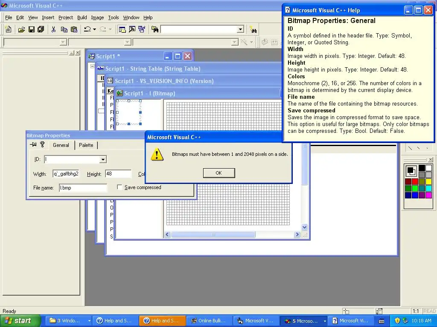This screenshot has height=327, width=437.
Task: Click the foreground/background color indicator
Action: [411, 170]
